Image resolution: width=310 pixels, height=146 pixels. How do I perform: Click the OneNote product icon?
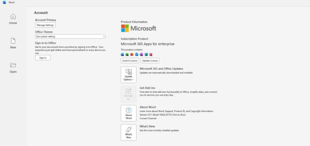(x=141, y=55)
